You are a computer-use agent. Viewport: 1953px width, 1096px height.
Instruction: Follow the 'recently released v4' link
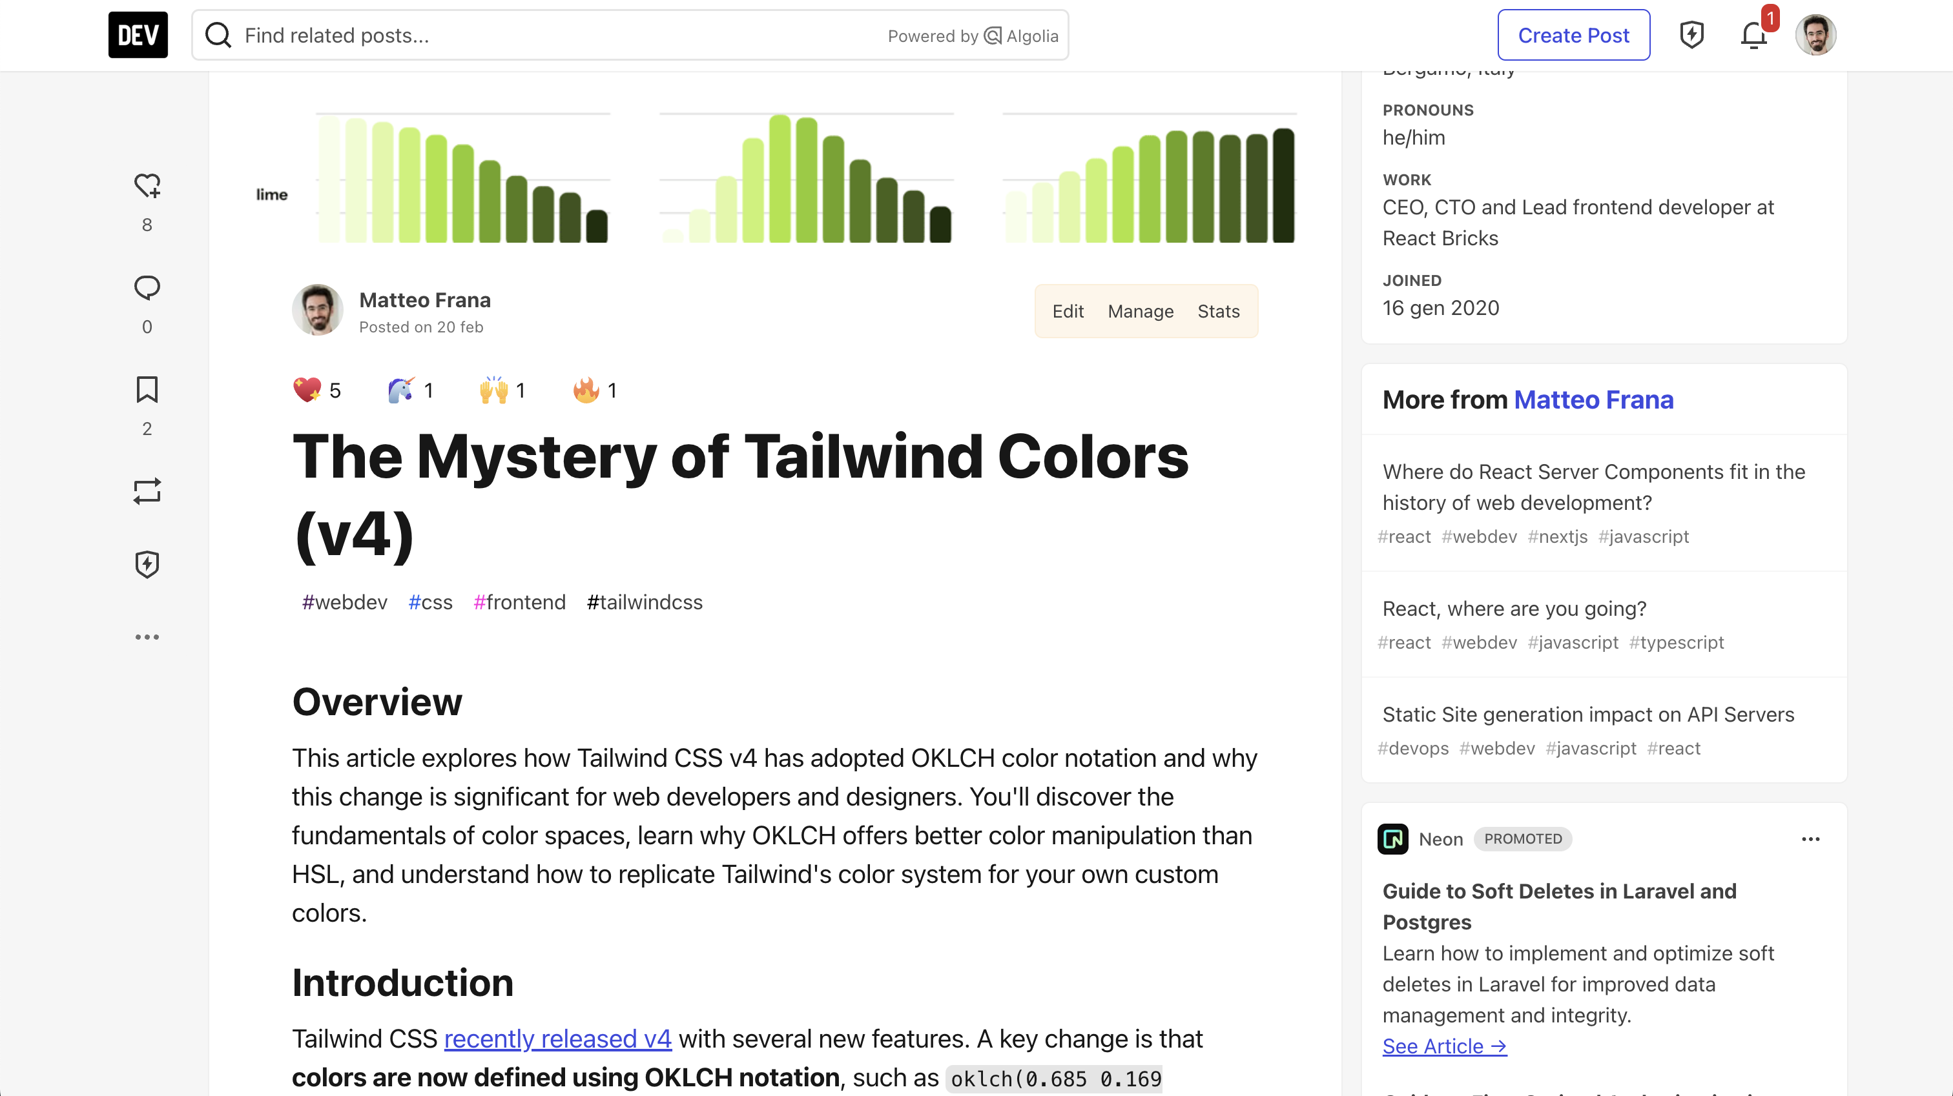pos(557,1039)
